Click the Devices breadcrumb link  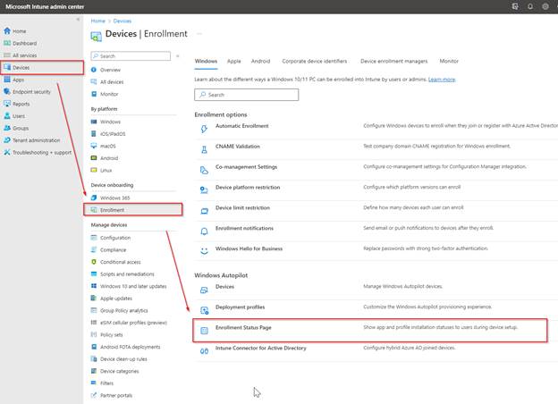(x=123, y=21)
